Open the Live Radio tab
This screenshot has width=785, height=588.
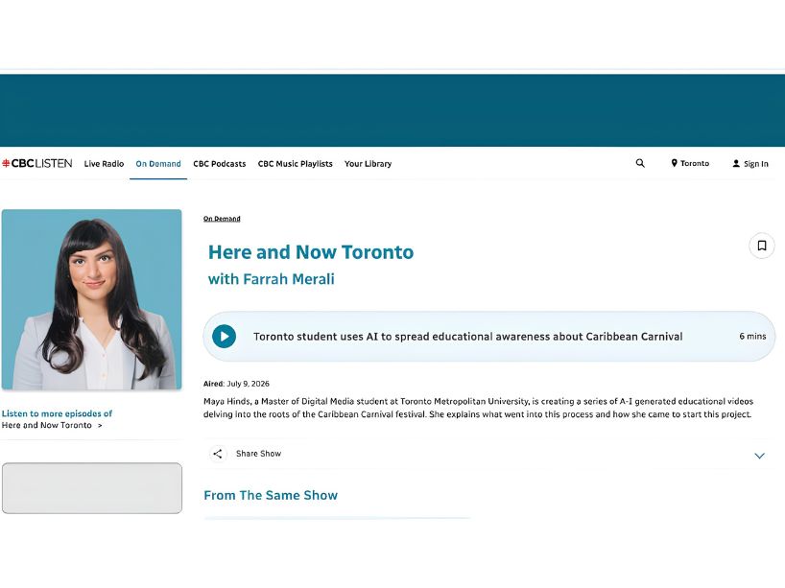104,164
